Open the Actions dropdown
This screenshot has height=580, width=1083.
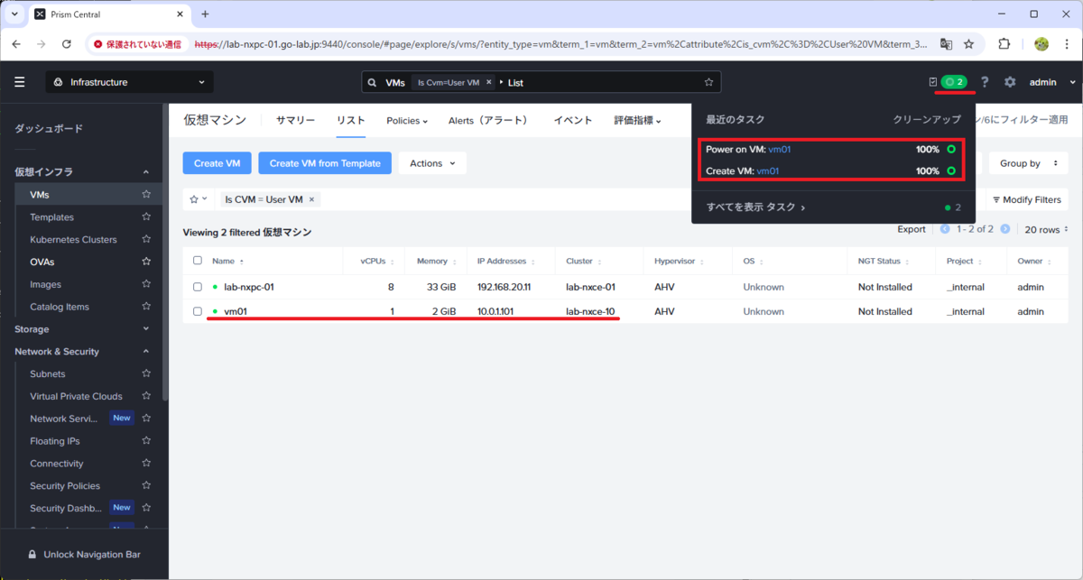pos(432,163)
